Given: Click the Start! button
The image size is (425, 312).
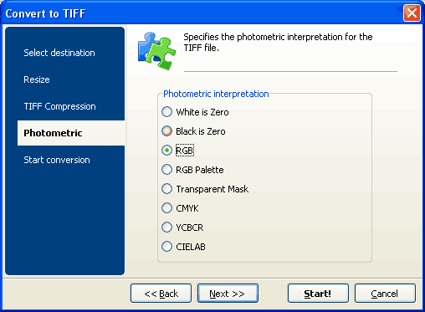Looking at the screenshot, I should pyautogui.click(x=318, y=294).
